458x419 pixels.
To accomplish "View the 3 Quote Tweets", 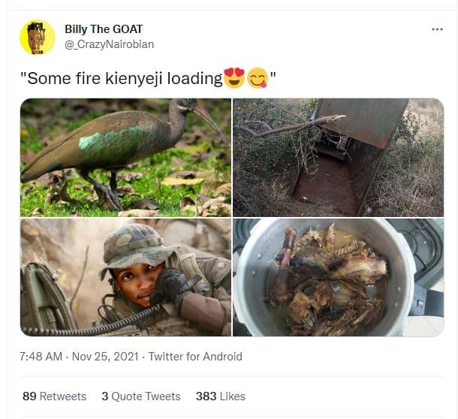I will click(141, 396).
